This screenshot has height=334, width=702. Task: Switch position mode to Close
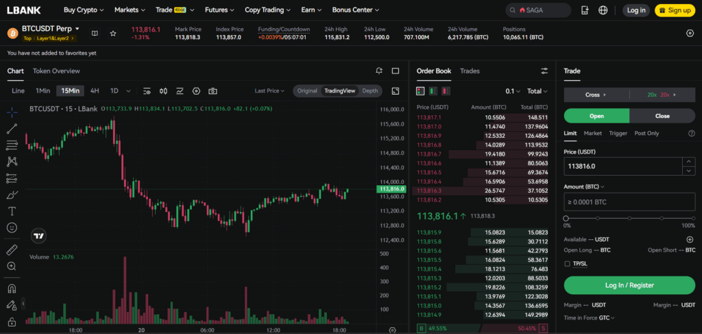(662, 115)
